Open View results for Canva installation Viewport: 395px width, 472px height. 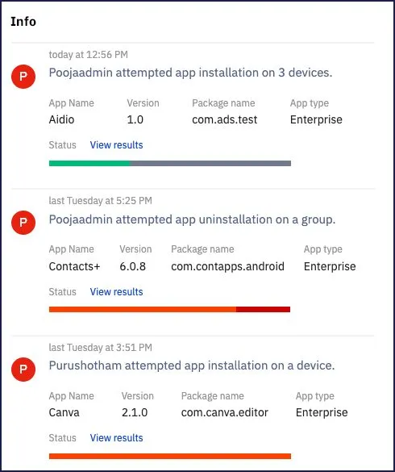[116, 437]
